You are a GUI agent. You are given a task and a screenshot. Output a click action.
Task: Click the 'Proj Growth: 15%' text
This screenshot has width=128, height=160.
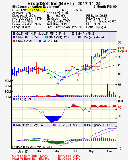coord(58,21)
